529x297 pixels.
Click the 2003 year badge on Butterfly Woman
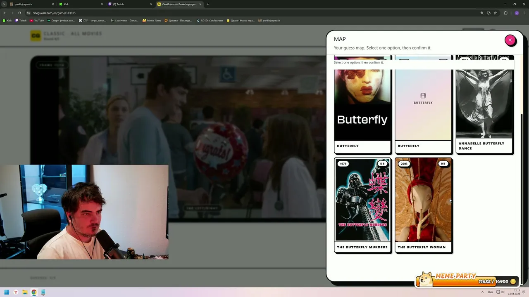[404, 164]
